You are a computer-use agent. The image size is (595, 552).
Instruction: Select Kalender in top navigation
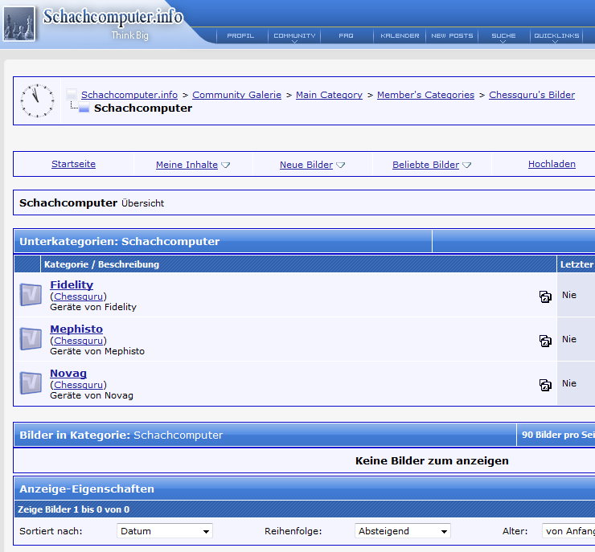click(400, 36)
